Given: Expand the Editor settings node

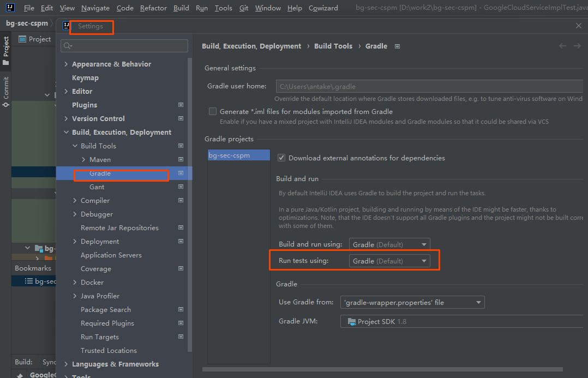Looking at the screenshot, I should pos(66,91).
